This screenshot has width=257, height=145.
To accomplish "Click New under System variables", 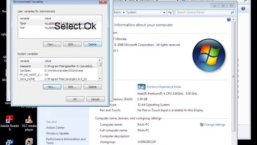I will 52,87.
